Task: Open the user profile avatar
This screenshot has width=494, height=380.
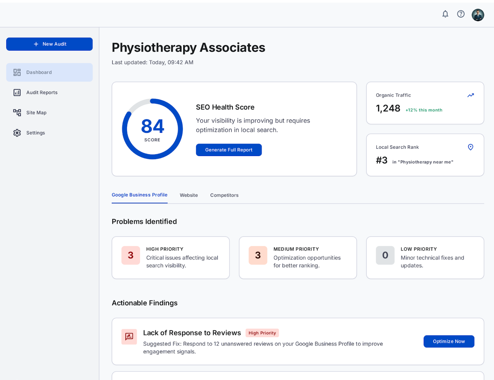Action: point(478,15)
